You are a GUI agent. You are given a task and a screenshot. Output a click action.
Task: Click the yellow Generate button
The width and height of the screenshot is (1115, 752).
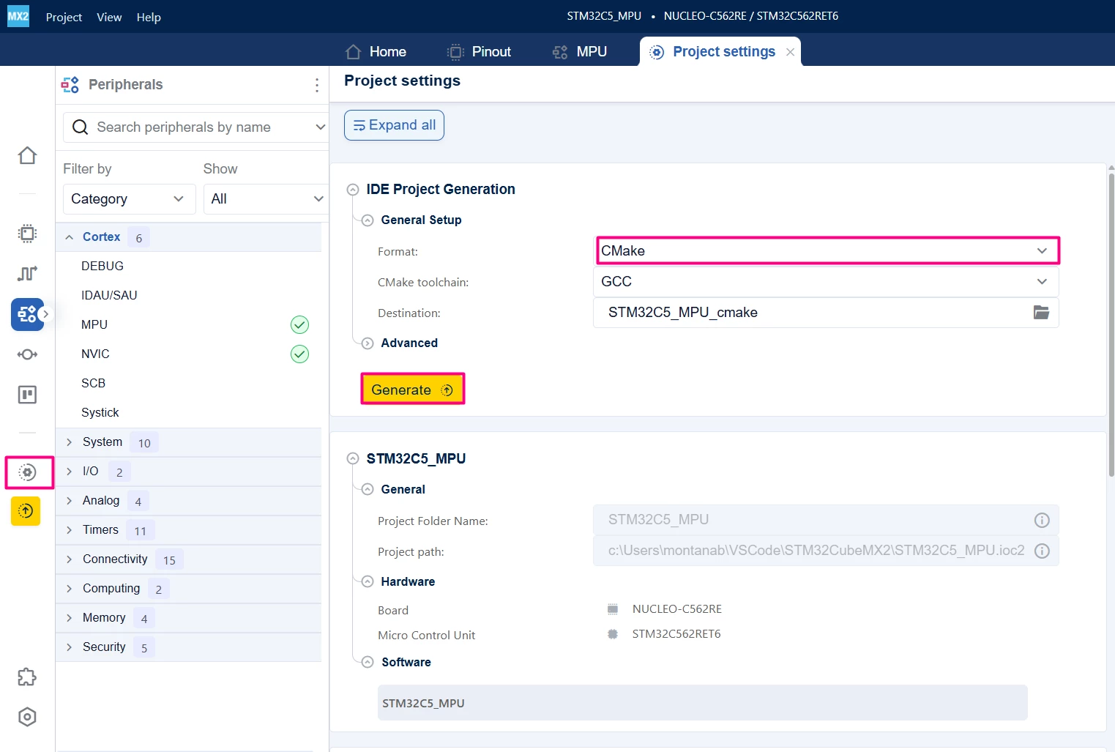(413, 390)
